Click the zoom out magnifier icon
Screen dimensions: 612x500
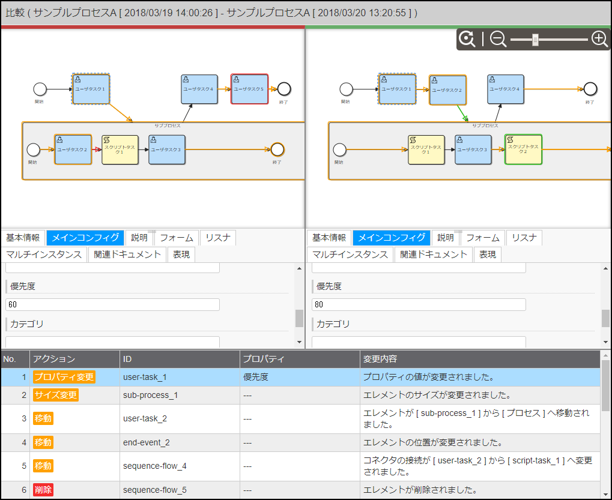click(498, 40)
